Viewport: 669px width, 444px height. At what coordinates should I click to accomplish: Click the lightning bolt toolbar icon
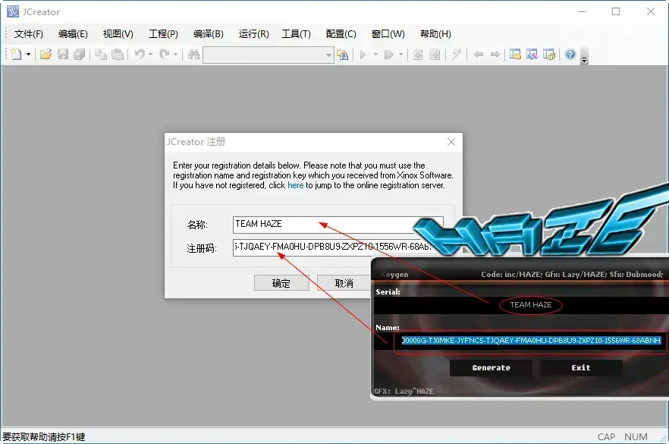coord(457,55)
